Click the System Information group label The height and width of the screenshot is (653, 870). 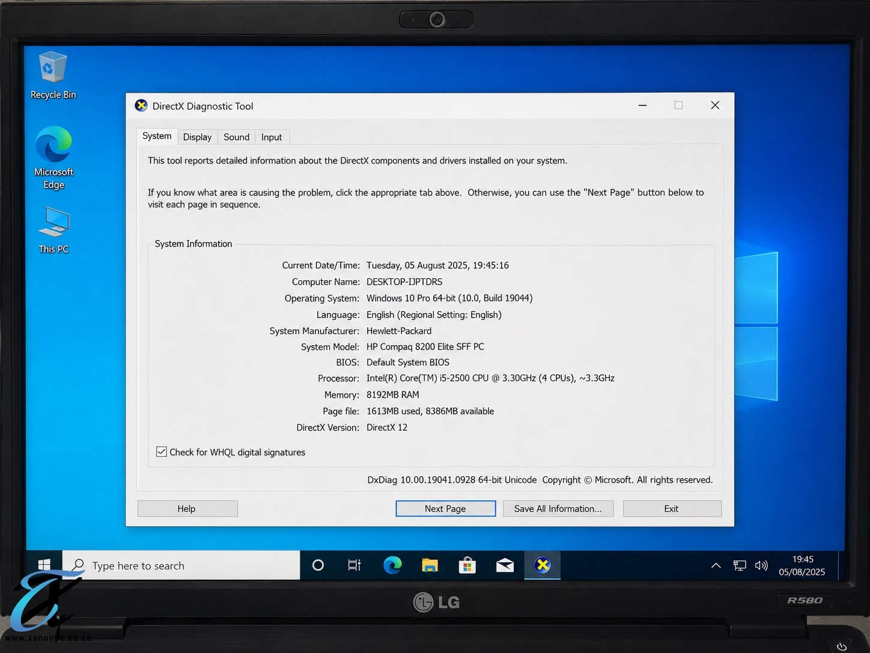(193, 244)
